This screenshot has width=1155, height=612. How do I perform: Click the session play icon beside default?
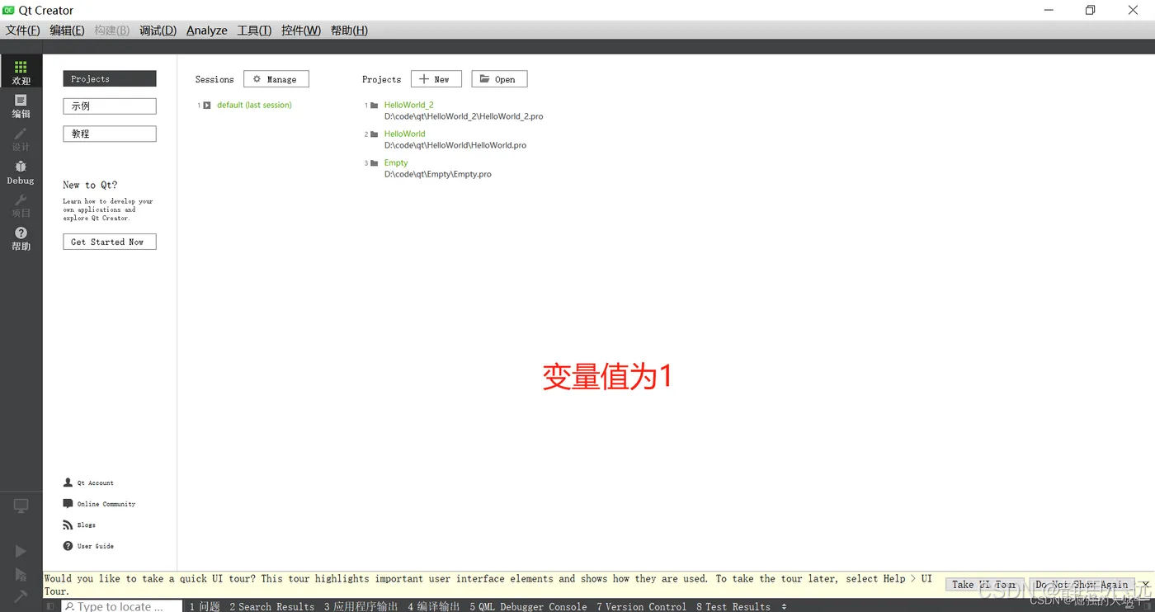tap(207, 105)
